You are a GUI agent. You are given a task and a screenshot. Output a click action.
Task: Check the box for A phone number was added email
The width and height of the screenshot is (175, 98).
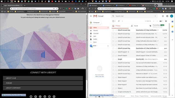113,77
